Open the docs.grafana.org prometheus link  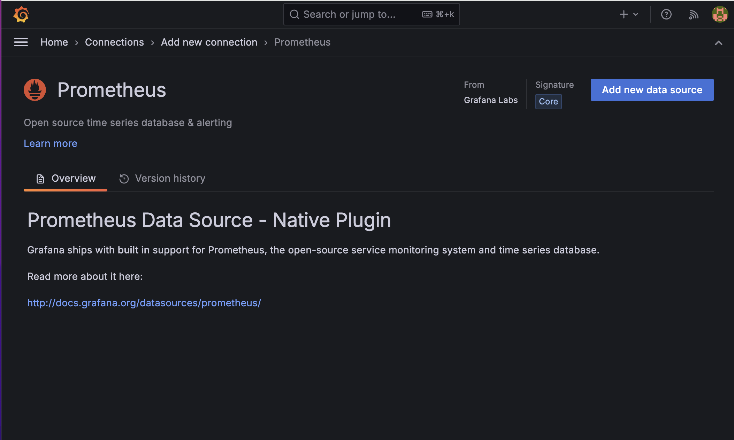pyautogui.click(x=144, y=303)
